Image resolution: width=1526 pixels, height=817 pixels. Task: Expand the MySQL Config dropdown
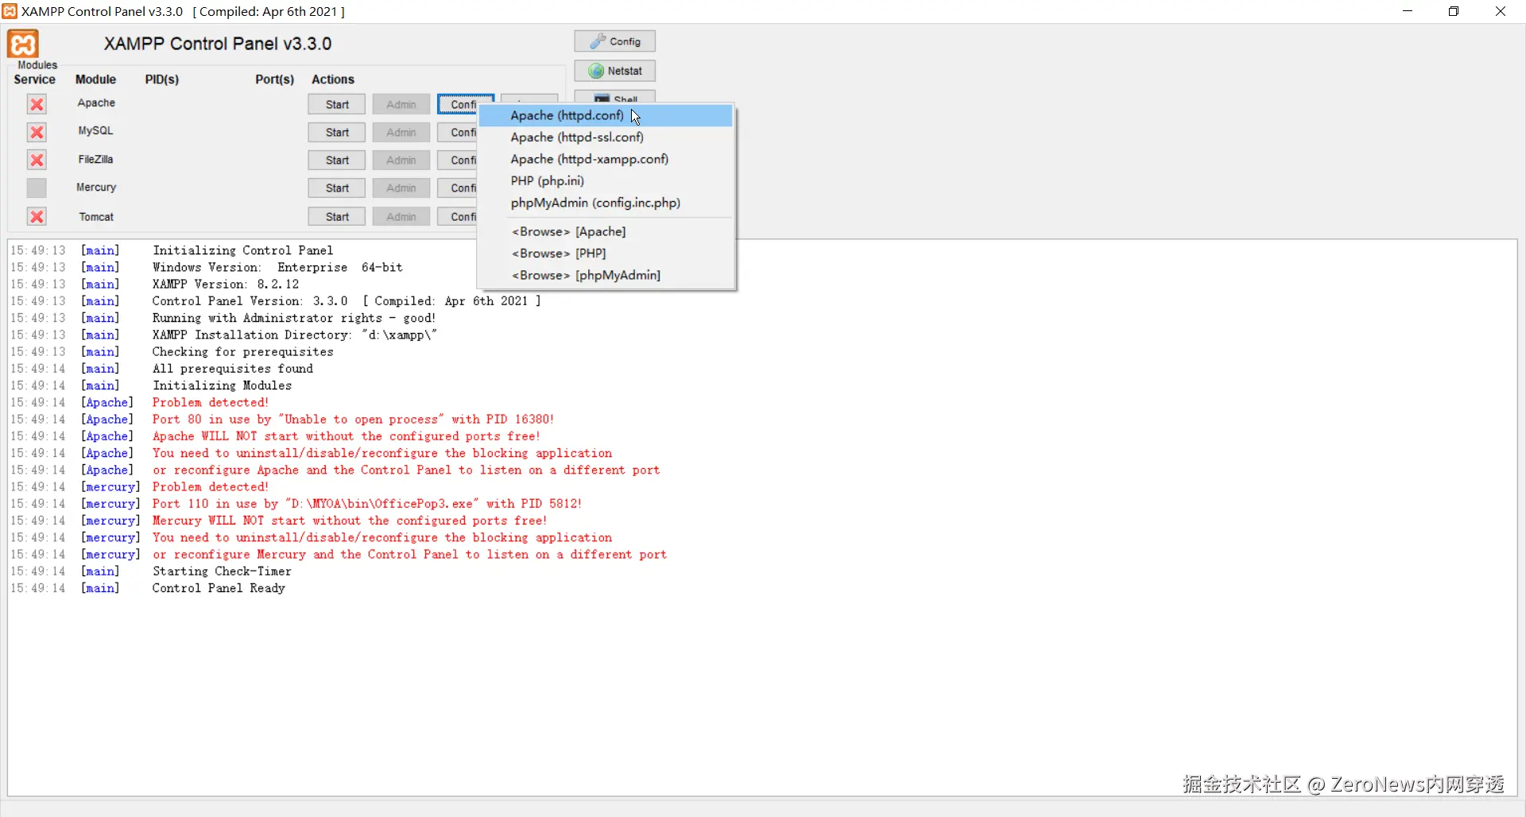pos(458,132)
